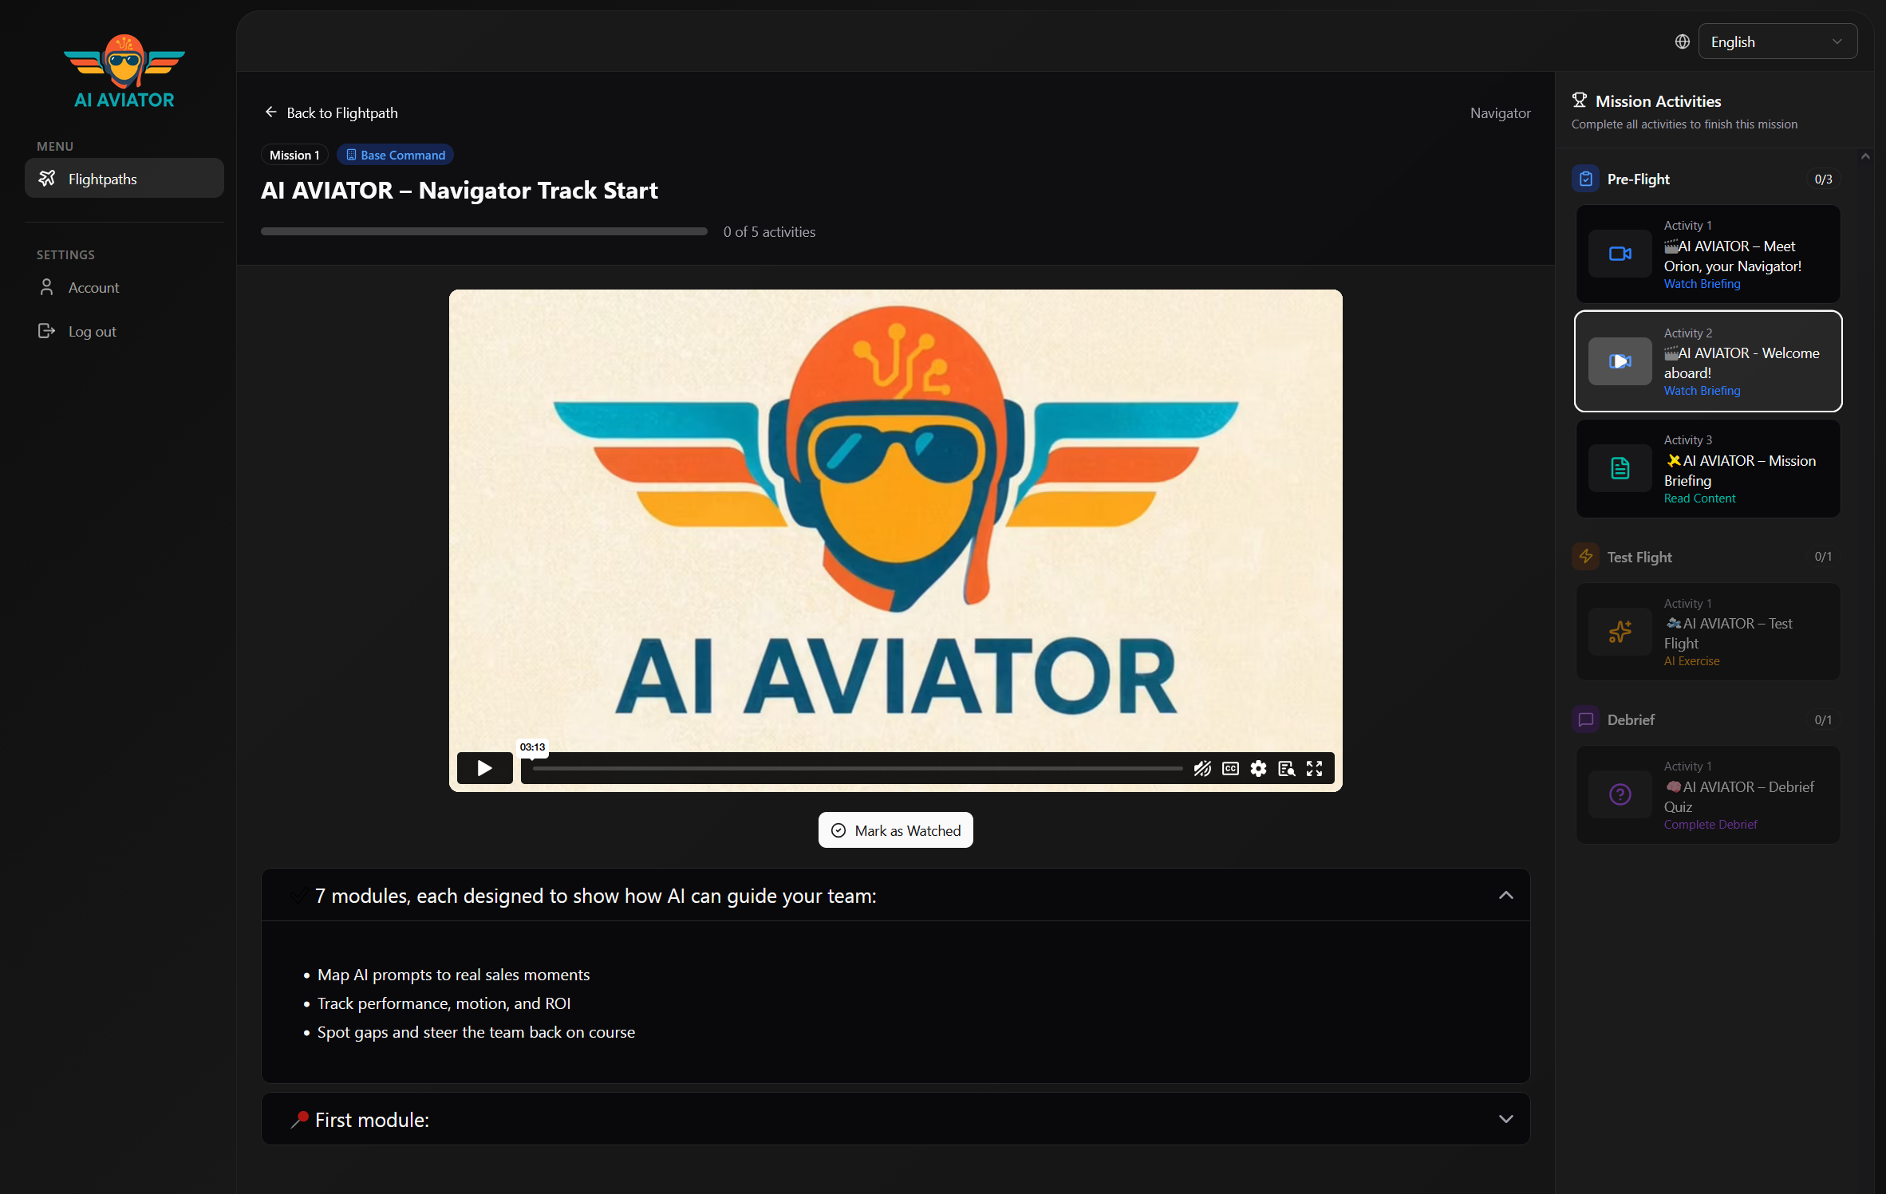
Task: Play the AI Aviator briefing video
Action: 484,767
